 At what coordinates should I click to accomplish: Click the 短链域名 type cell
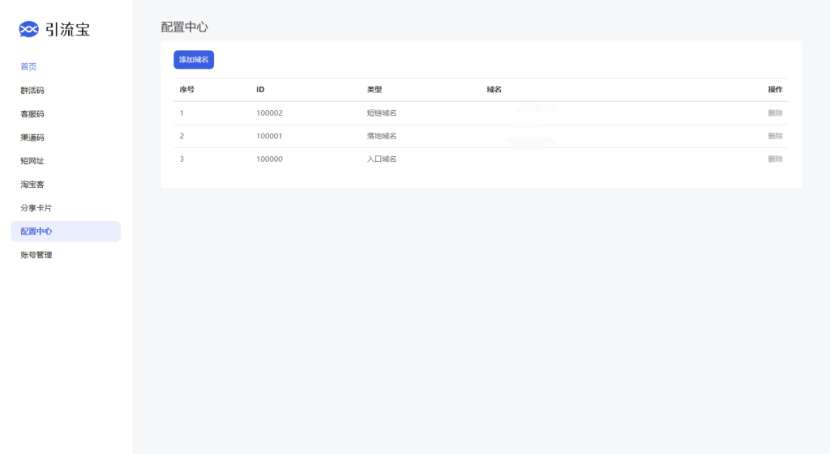point(382,113)
